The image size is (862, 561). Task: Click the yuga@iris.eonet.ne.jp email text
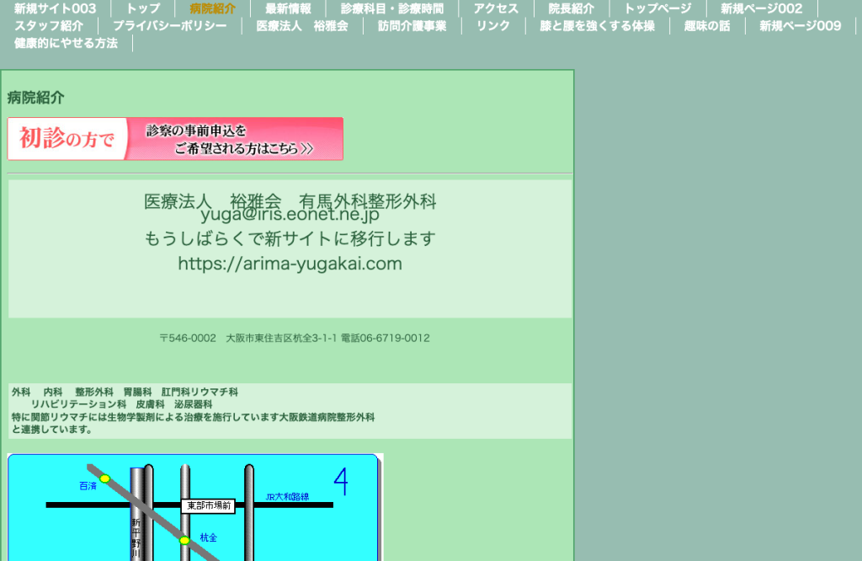(x=290, y=214)
